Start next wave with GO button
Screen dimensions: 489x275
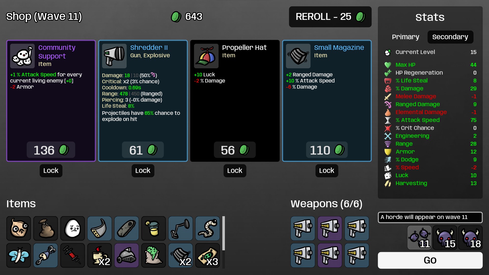[430, 260]
